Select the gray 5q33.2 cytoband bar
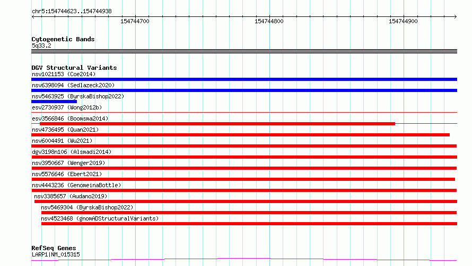This screenshot has height=266, width=472. coord(244,51)
